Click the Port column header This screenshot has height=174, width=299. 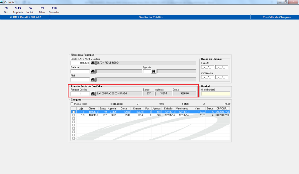coord(148,108)
